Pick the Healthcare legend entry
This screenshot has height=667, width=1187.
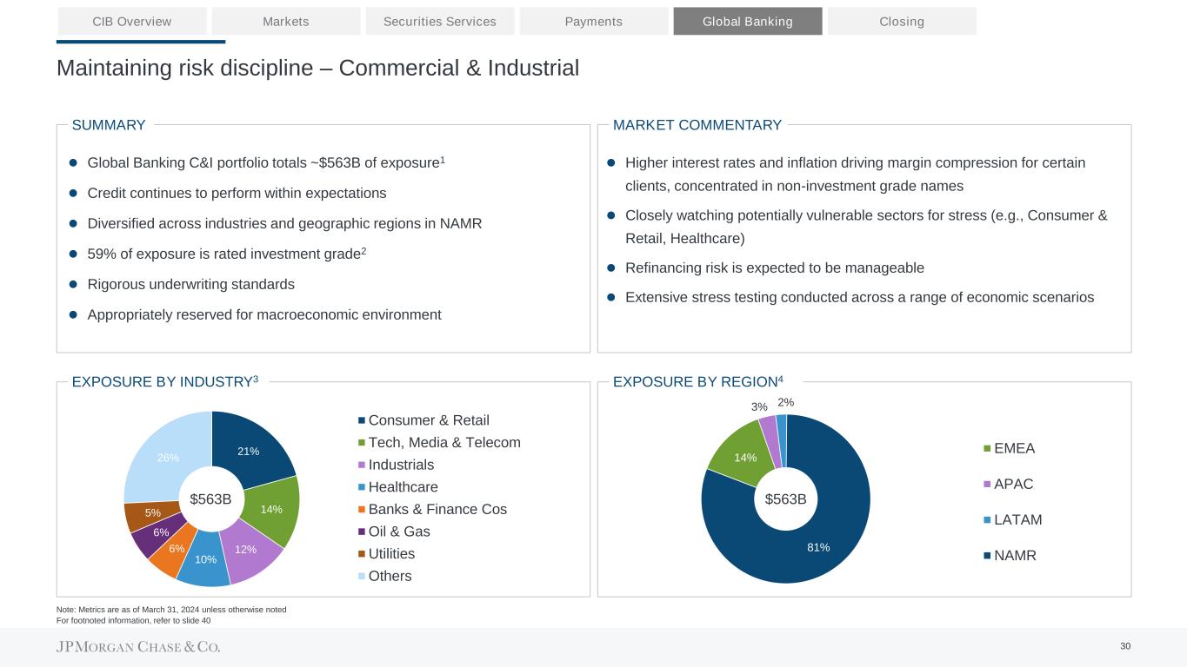click(403, 487)
